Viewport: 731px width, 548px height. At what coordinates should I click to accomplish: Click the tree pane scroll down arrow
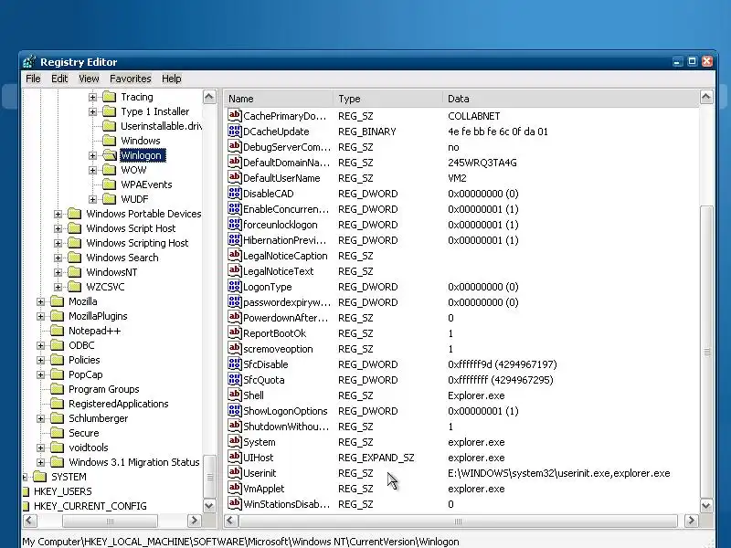[209, 506]
